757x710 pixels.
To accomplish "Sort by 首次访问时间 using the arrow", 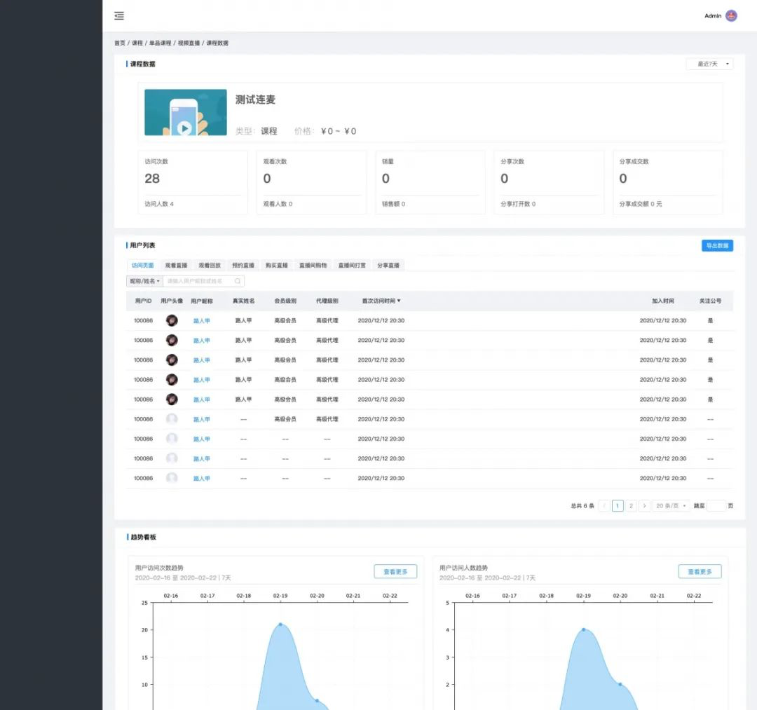I will (399, 301).
